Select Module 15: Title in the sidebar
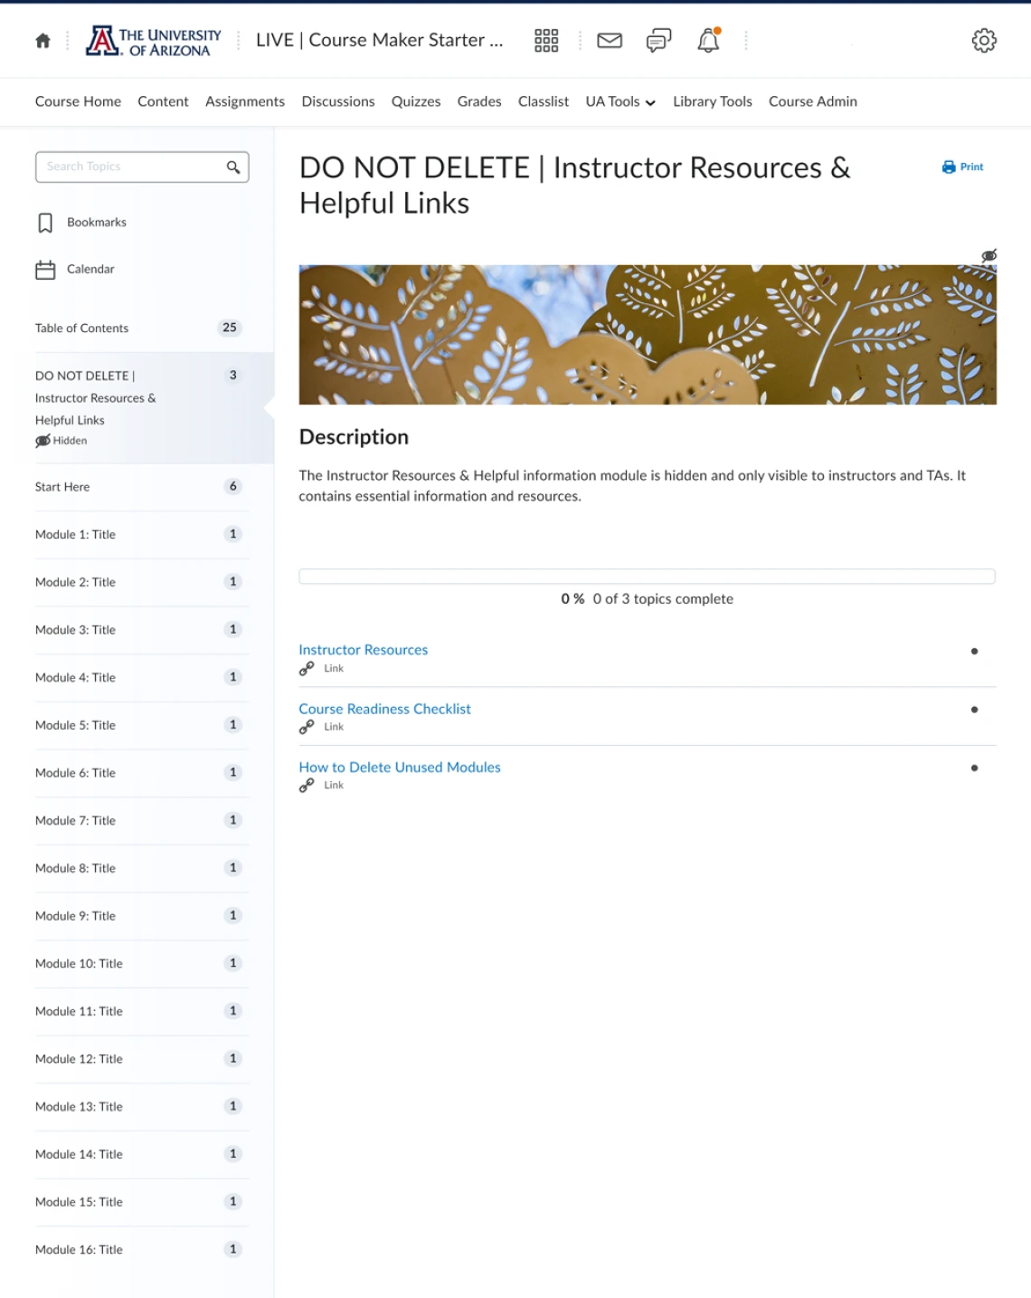The width and height of the screenshot is (1031, 1298). click(142, 1202)
